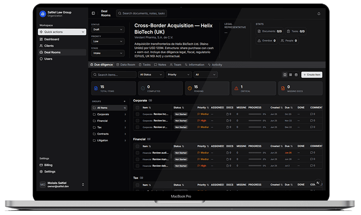361x215 pixels.
Task: Click the progress bar in Review deb... row
Action: 255,166
